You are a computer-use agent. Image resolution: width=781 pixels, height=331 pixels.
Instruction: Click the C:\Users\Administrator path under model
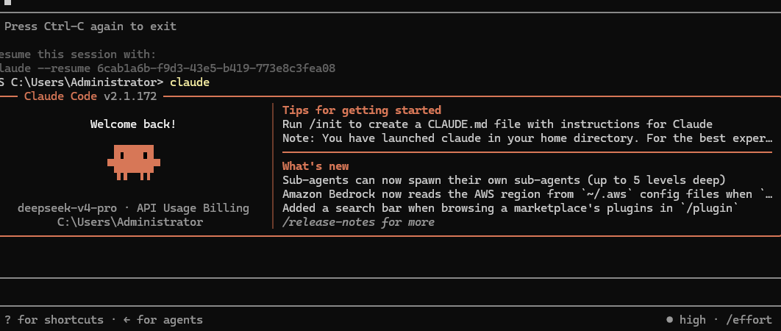click(x=130, y=222)
